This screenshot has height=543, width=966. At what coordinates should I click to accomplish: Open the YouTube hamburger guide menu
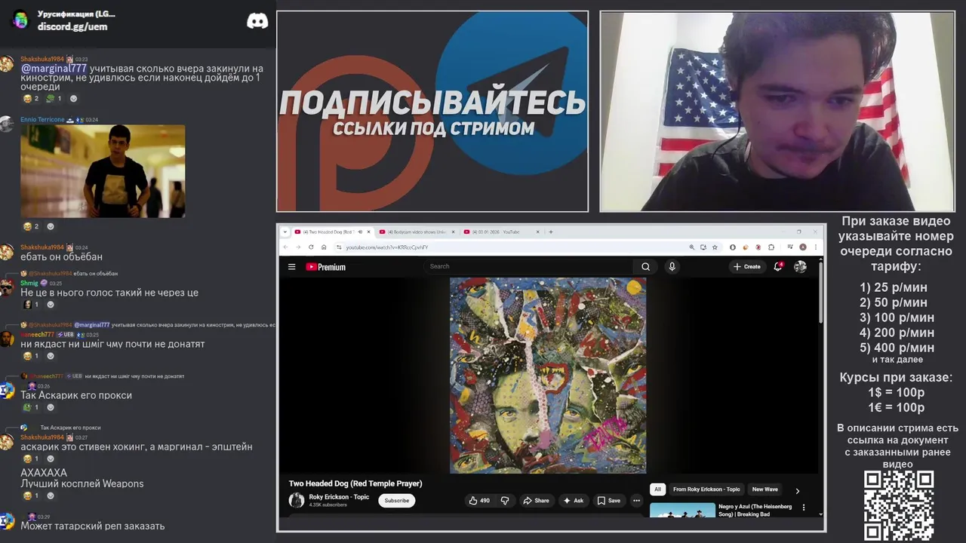291,266
